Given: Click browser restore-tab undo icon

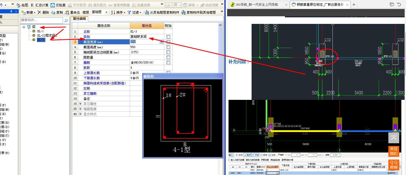Looking at the screenshot, I should pos(399,4).
